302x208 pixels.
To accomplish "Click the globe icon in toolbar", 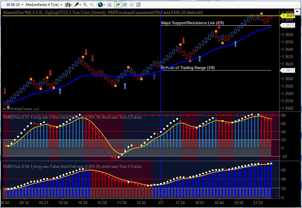I will [100, 5].
